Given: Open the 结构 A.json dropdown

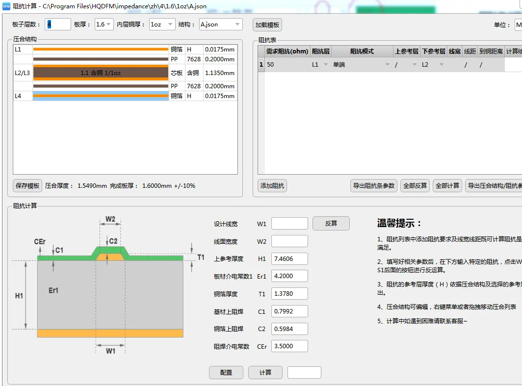Looking at the screenshot, I should tap(220, 25).
